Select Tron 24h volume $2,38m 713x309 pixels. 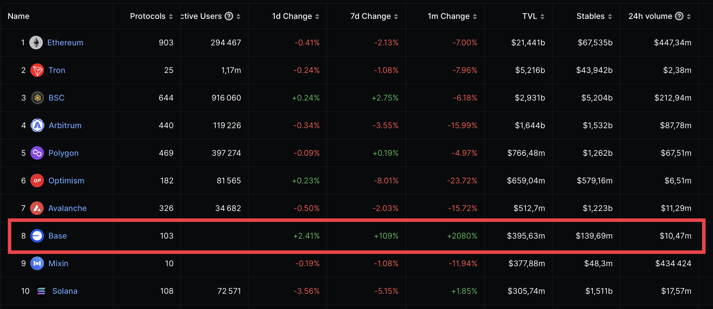[677, 70]
